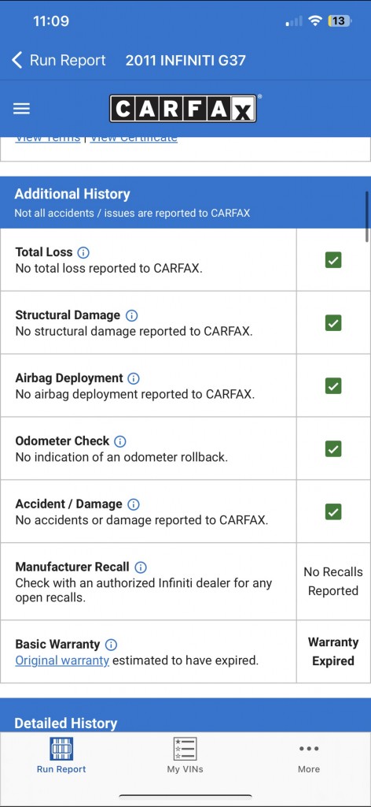Tap info icon next to Total Loss

point(83,253)
